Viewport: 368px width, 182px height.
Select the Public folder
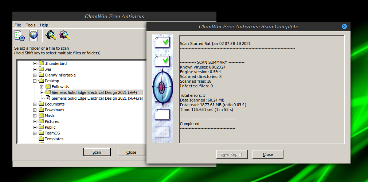coord(50,127)
